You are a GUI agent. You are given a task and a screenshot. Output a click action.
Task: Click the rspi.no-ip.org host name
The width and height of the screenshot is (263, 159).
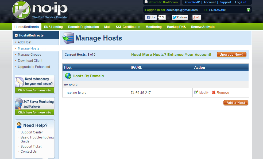coord(76,92)
